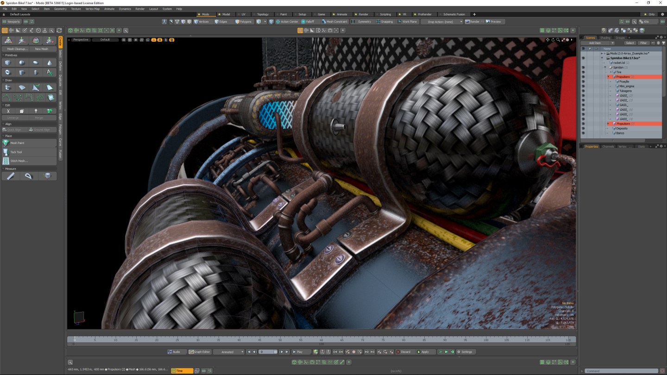The image size is (667, 375).
Task: Activate the Text tool in Primitives
Action: click(x=50, y=72)
